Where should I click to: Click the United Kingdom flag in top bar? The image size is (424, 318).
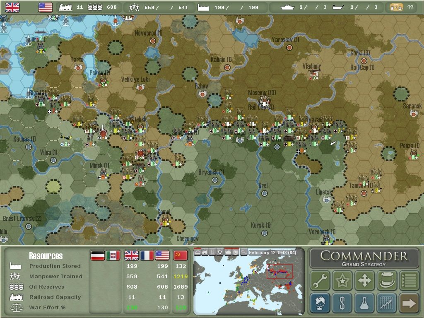point(12,7)
